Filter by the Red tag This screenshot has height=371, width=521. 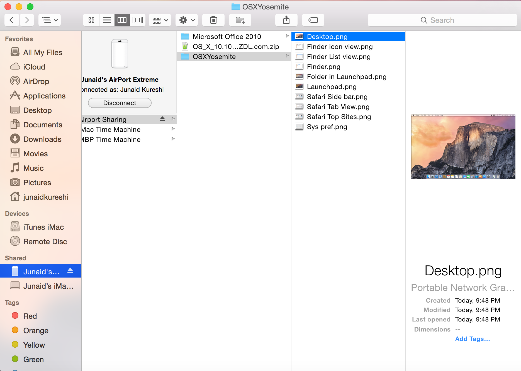coord(41,316)
